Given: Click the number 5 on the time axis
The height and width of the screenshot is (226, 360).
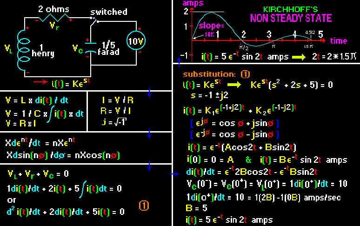Looking at the screenshot, I should [x=320, y=34].
